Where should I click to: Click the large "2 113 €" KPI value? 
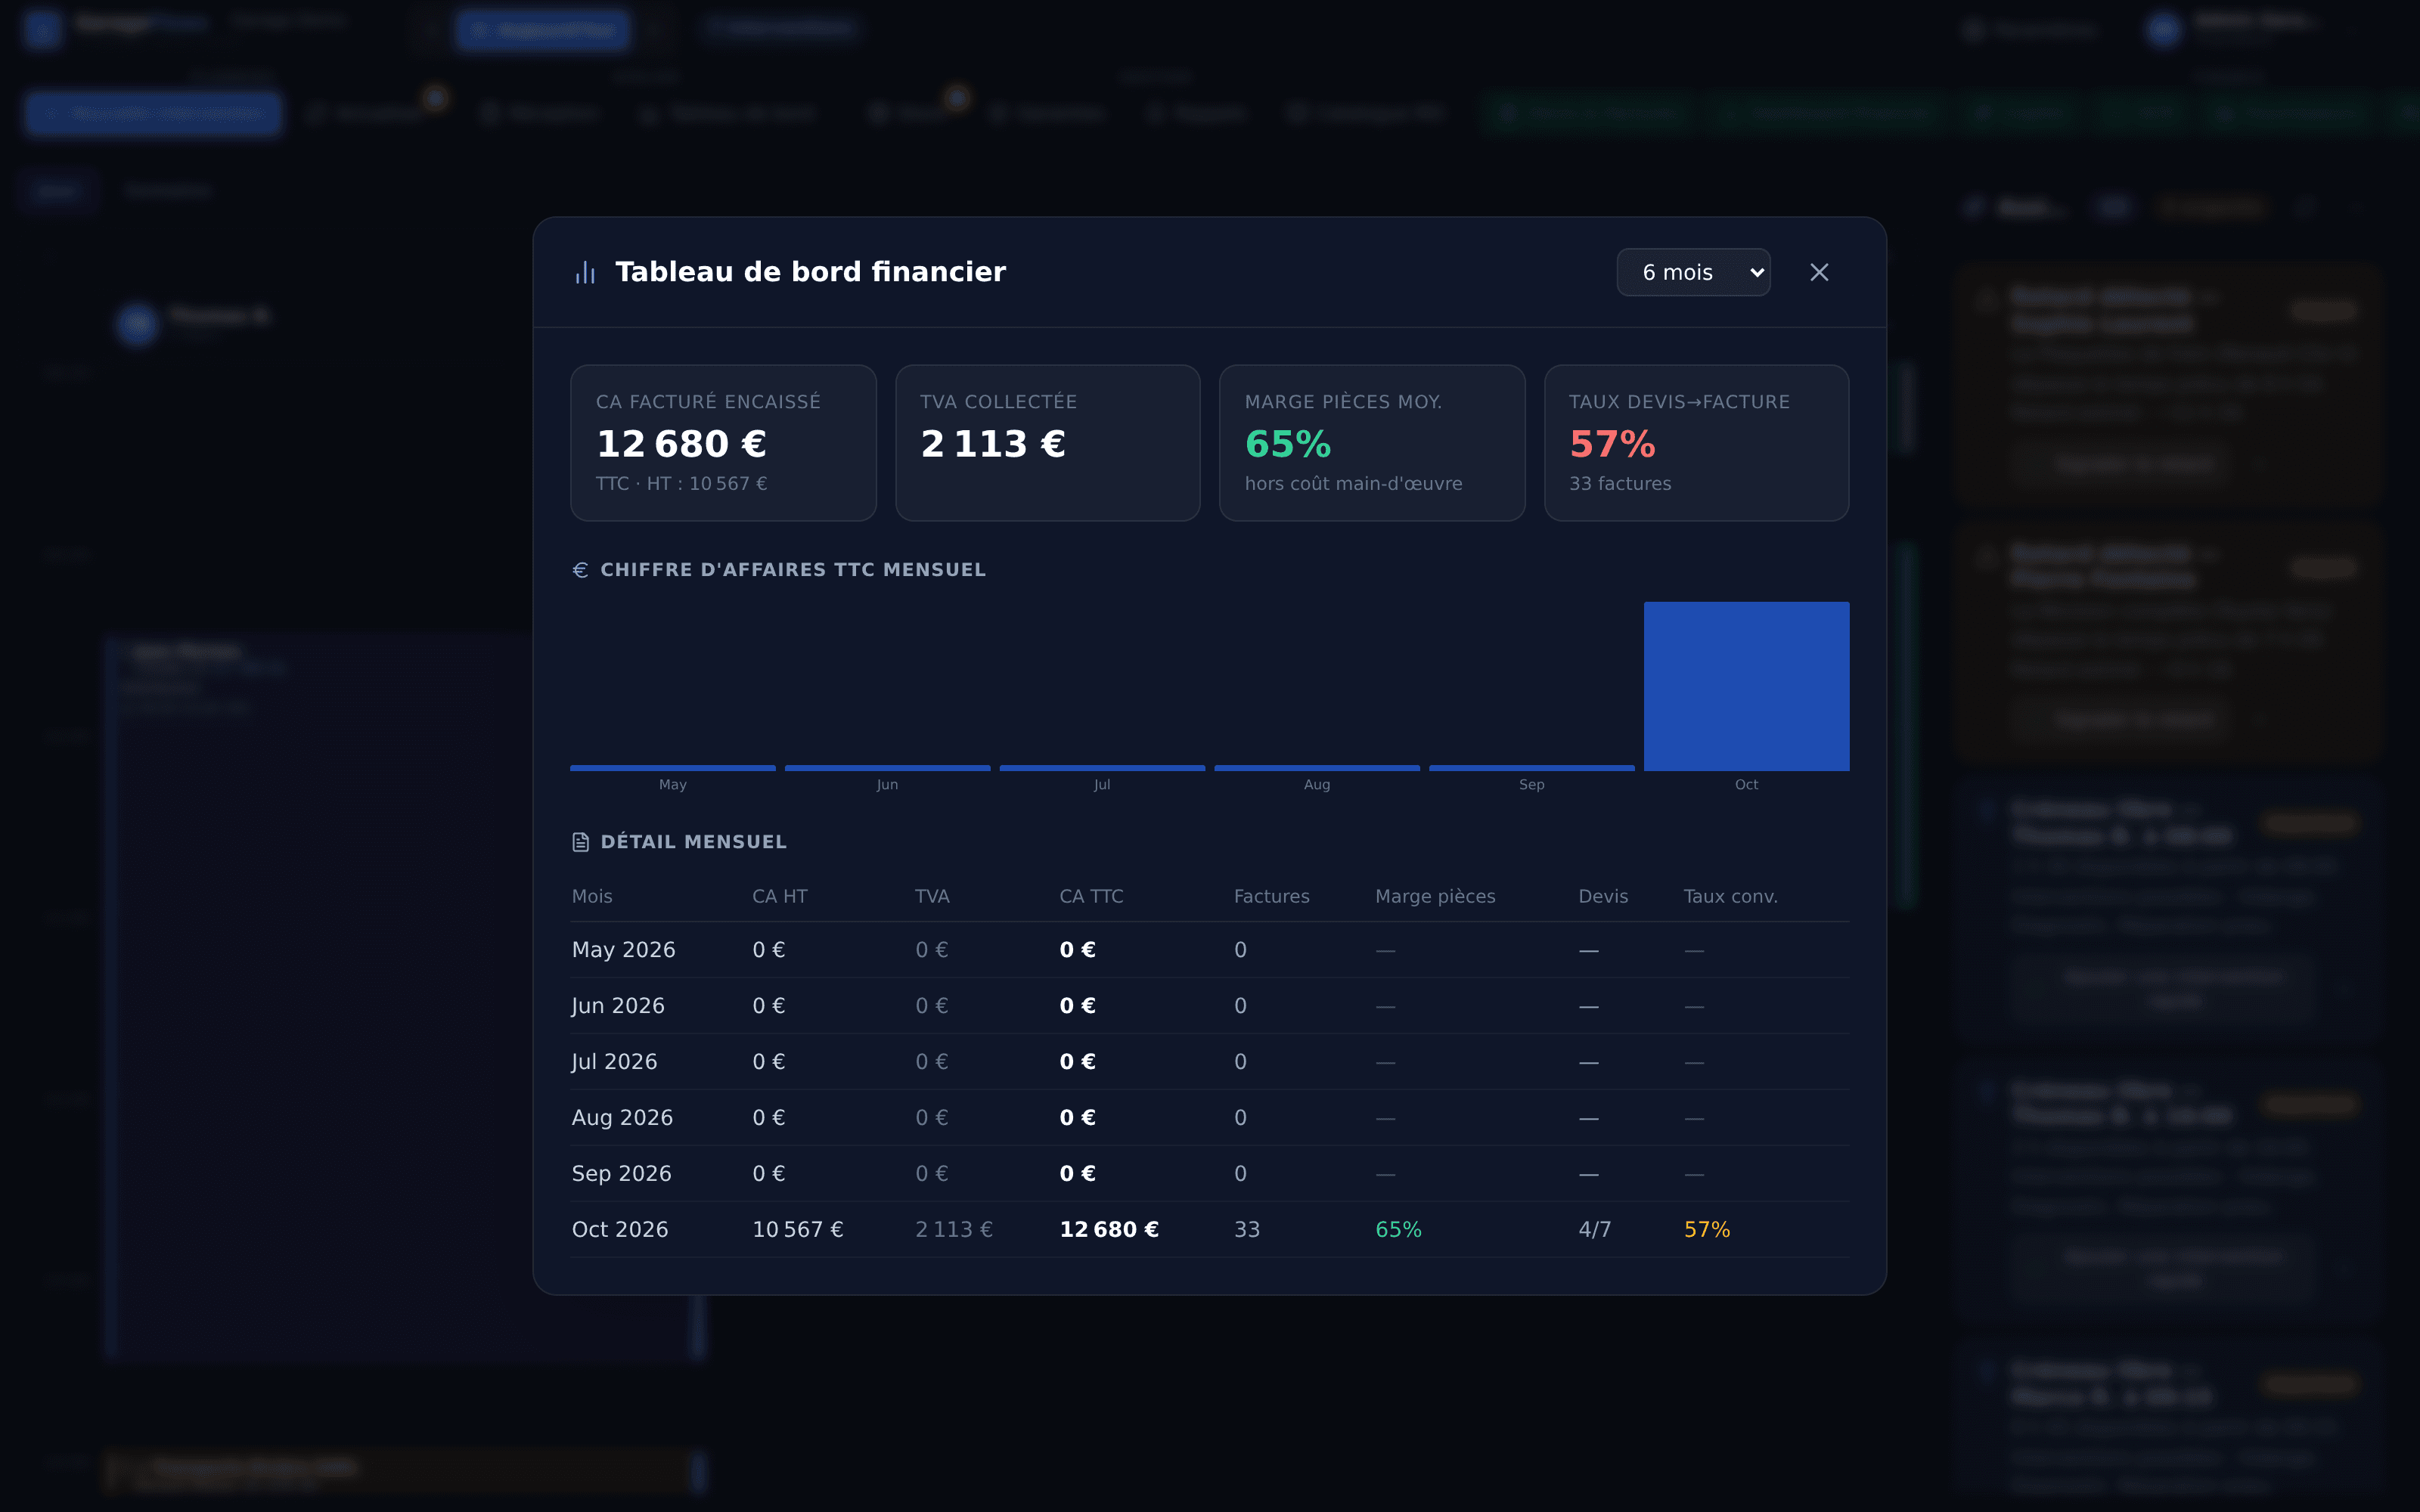pos(993,444)
